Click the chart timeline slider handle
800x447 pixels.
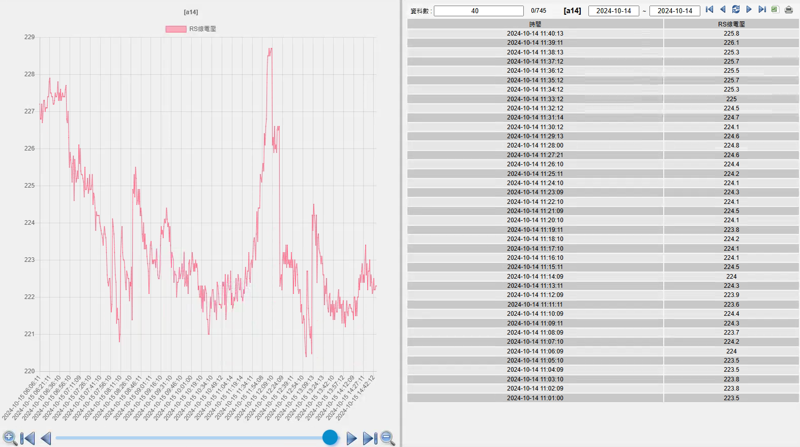(x=330, y=437)
